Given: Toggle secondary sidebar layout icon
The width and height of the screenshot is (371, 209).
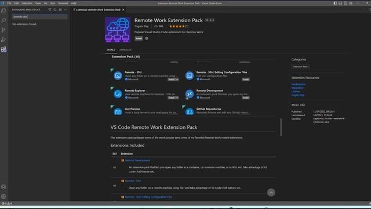Looking at the screenshot, I should 345,3.
